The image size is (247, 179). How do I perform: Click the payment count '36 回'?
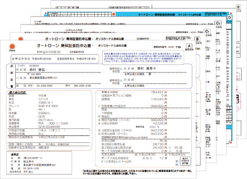click(x=163, y=141)
